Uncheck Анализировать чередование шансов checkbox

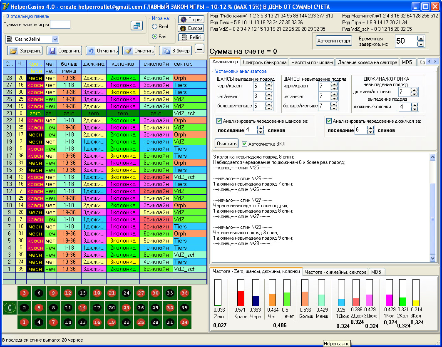(219, 121)
